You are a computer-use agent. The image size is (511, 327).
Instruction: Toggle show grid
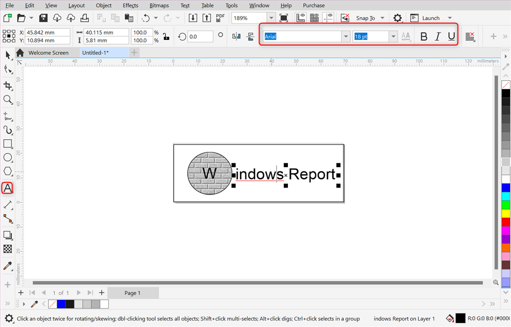click(314, 18)
